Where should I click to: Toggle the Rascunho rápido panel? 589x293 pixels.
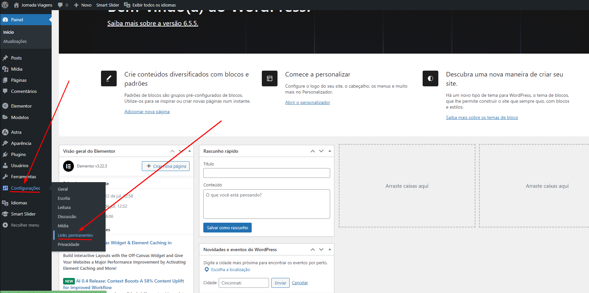pyautogui.click(x=330, y=151)
